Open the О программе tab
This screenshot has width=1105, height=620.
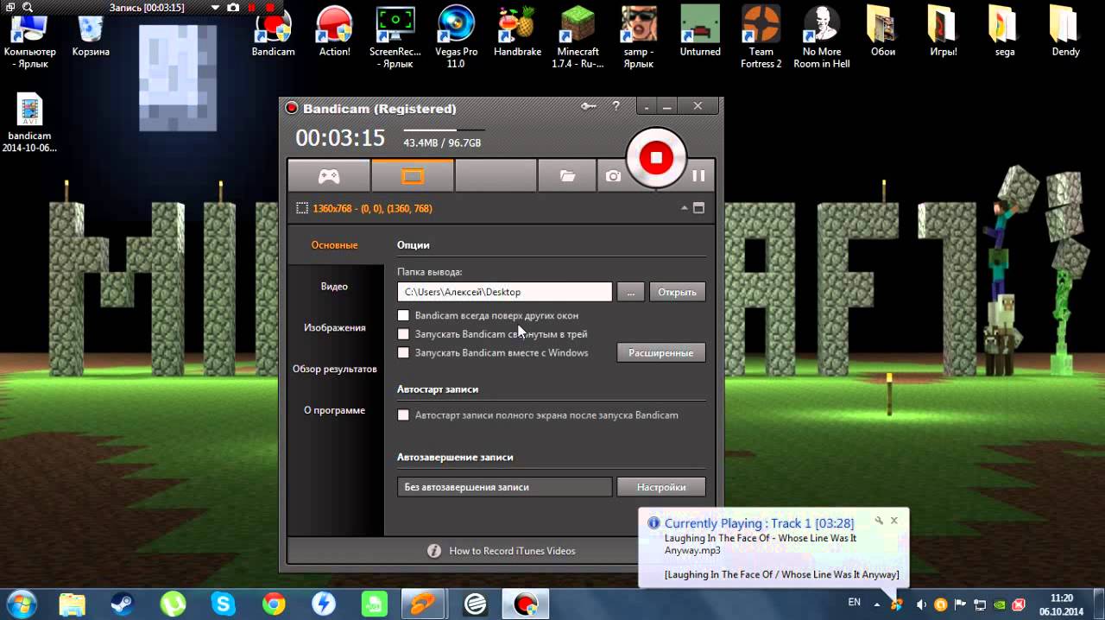tap(334, 411)
